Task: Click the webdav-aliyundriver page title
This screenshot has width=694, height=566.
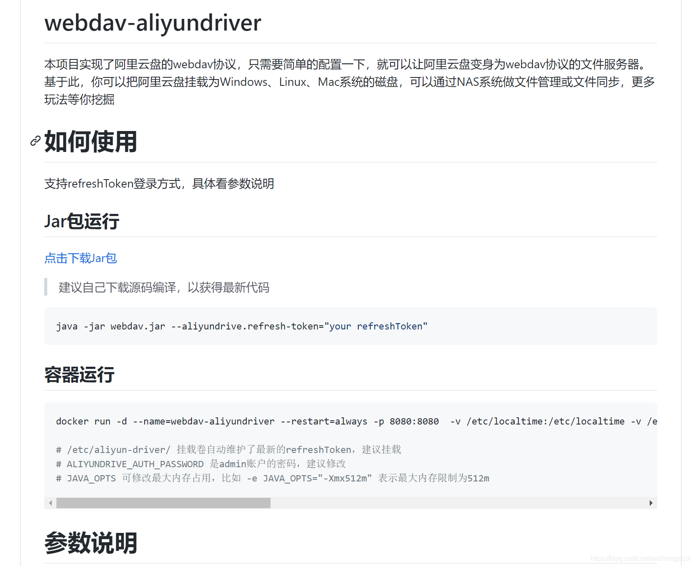Action: pos(152,23)
